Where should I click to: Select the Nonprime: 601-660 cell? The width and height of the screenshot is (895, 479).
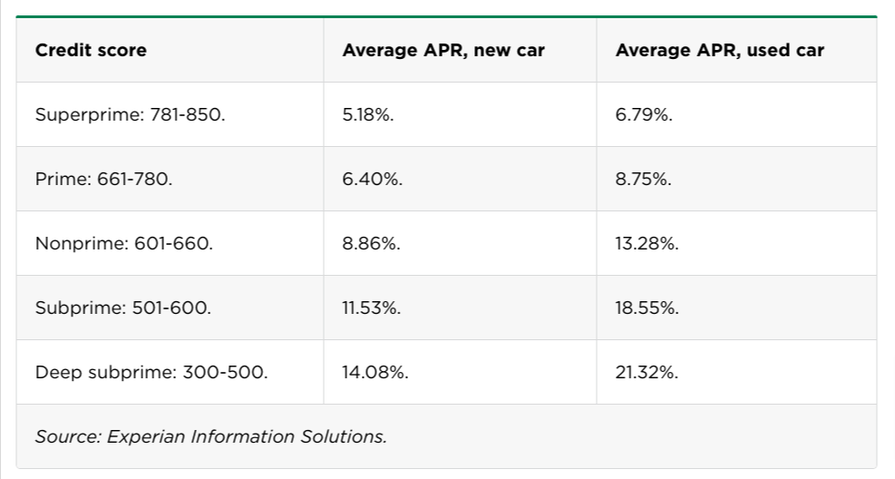click(123, 244)
